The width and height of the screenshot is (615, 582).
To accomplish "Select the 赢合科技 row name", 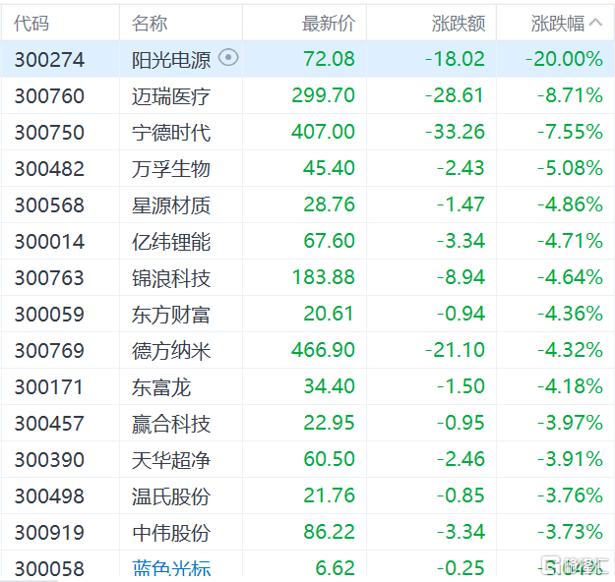I will point(171,424).
